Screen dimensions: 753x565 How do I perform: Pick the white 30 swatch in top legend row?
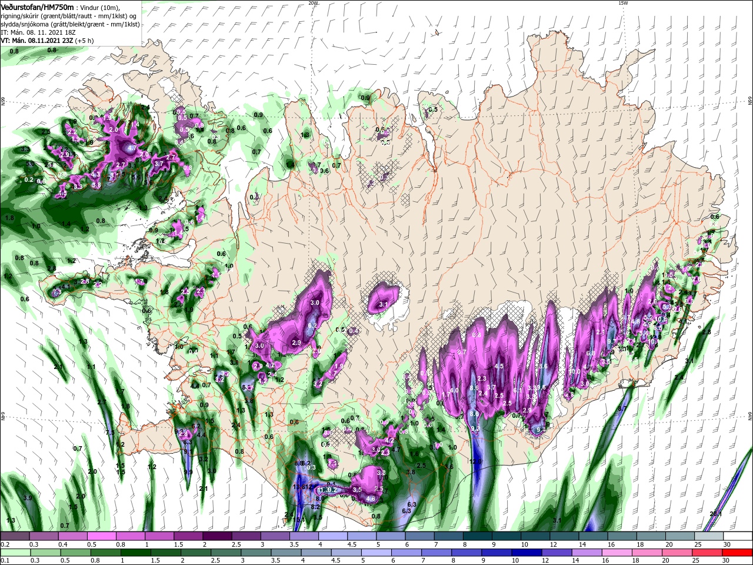tap(738, 536)
